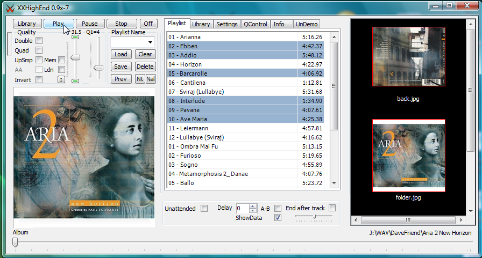Select track 04 - Metamorphosis 2_ Danae
The image size is (482, 258).
click(245, 174)
